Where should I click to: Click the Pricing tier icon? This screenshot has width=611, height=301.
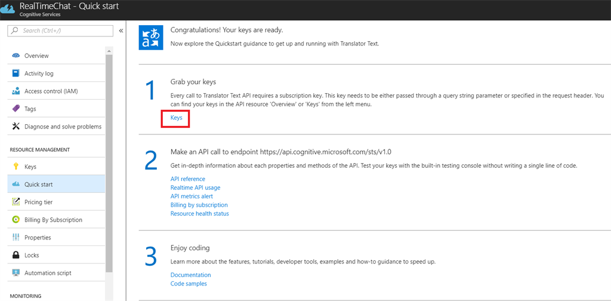(16, 202)
